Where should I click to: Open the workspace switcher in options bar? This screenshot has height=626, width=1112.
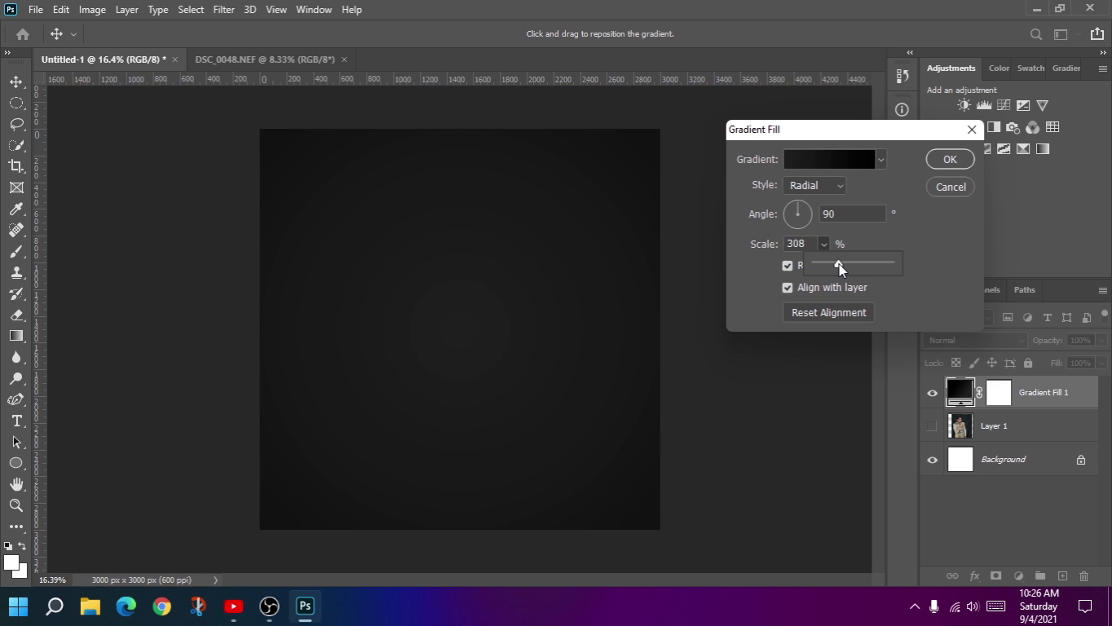coord(1061,34)
